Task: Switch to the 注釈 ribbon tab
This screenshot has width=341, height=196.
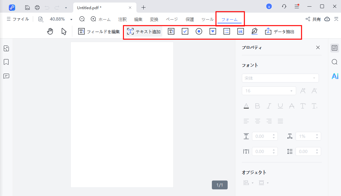Action: pos(122,19)
